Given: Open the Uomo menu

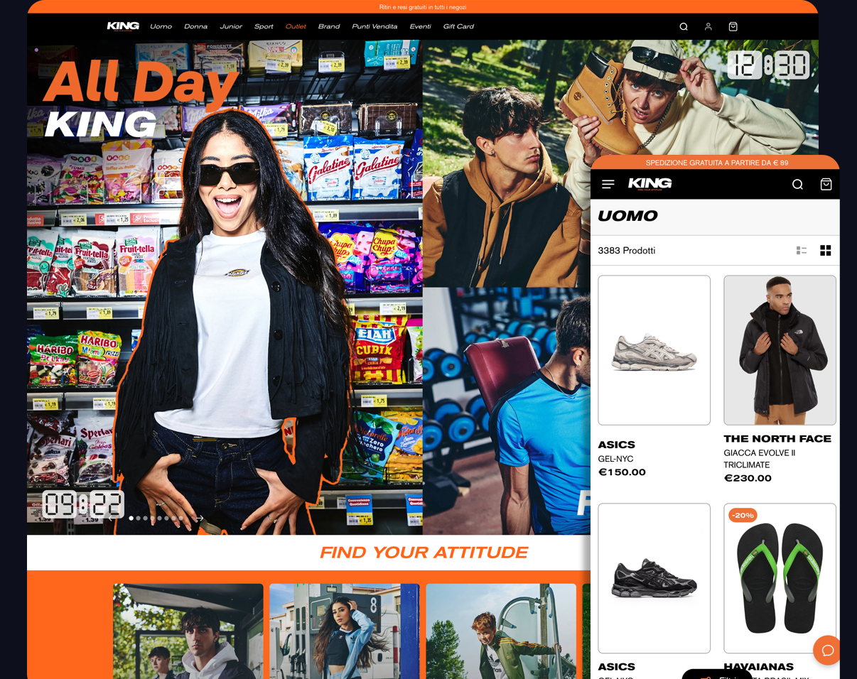Looking at the screenshot, I should tap(161, 26).
